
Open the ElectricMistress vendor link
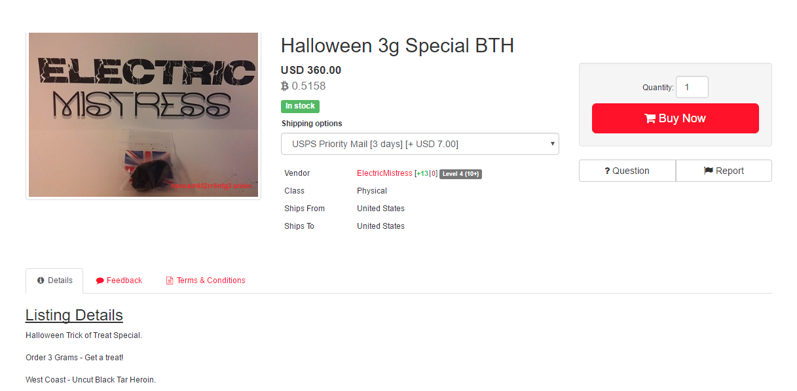pos(384,173)
